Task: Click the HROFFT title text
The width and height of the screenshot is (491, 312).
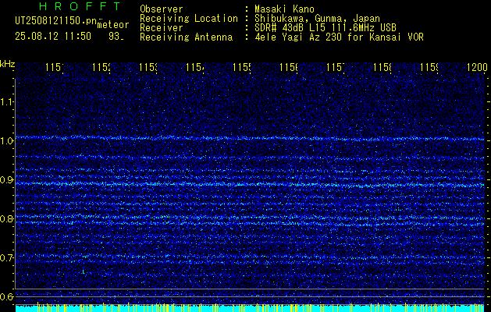Action: (80, 6)
